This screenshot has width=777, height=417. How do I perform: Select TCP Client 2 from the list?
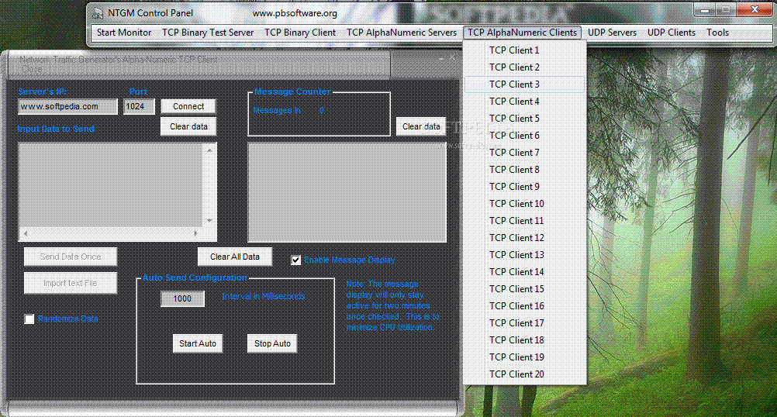[525, 67]
